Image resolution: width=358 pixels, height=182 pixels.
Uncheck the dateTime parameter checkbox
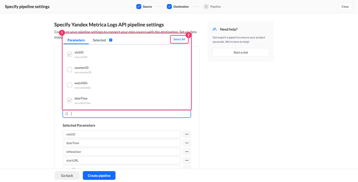click(x=69, y=100)
